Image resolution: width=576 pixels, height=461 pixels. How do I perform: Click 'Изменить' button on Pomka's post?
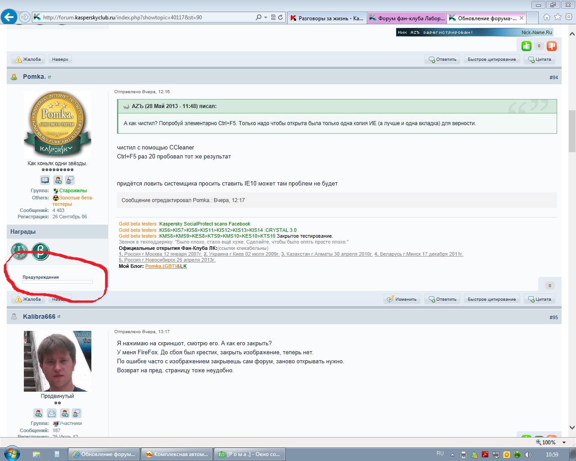coord(402,299)
